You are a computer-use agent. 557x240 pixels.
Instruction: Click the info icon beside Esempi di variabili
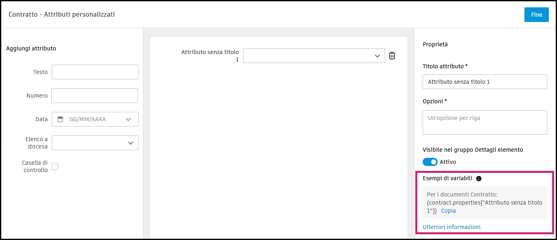(479, 179)
